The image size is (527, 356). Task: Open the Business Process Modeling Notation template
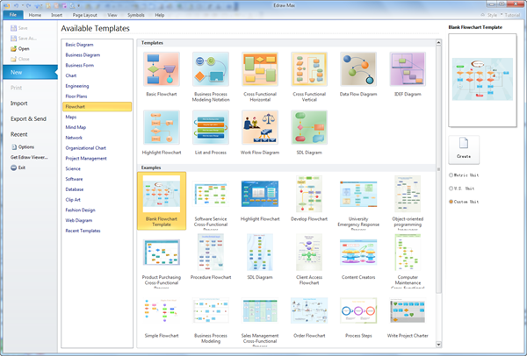pos(210,69)
